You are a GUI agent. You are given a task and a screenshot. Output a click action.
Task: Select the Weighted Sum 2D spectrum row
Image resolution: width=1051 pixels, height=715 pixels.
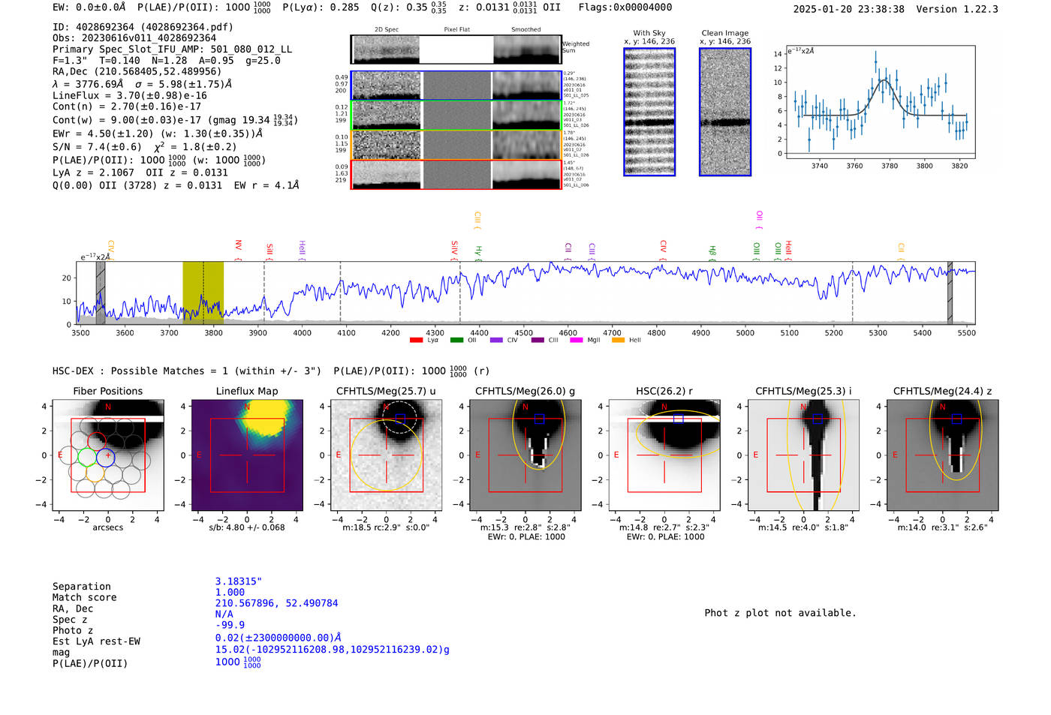coord(456,50)
